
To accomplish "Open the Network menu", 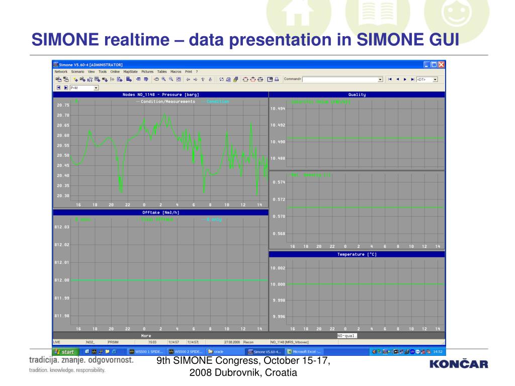I will pyautogui.click(x=61, y=71).
